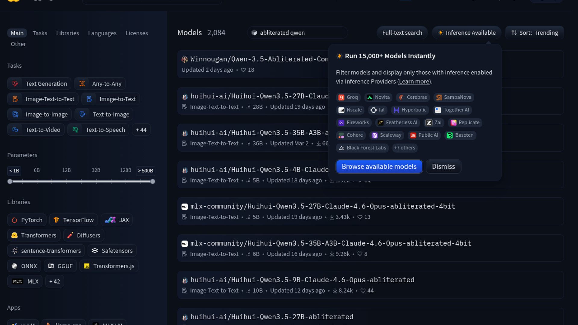Viewport: 578px width, 325px height.
Task: Open the Learn more link
Action: pyautogui.click(x=414, y=82)
